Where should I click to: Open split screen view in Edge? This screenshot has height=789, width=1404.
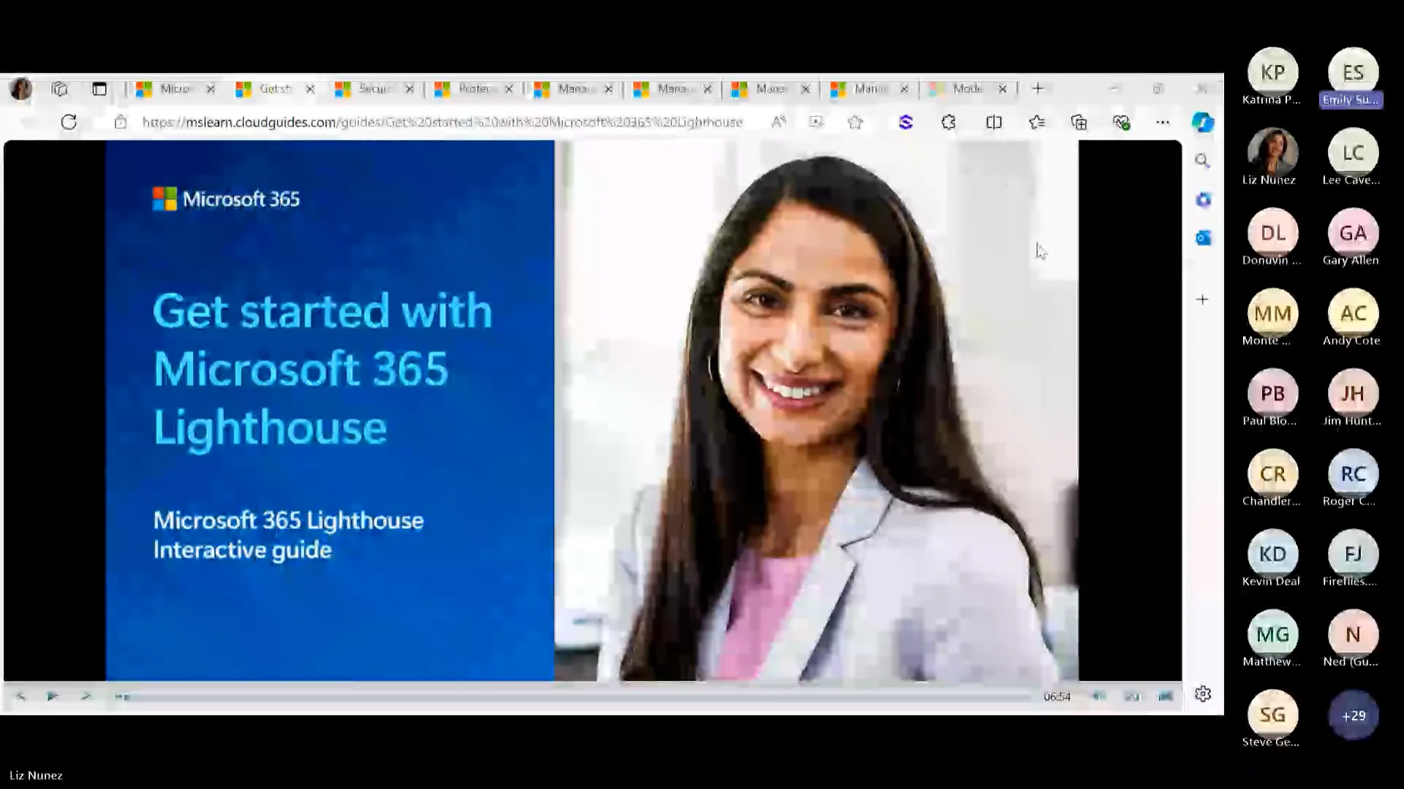coord(993,122)
